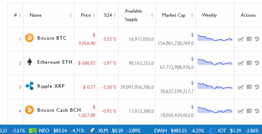Click Bitcoin Cash price $ 1,057.80
Viewport: 262px width, 134px height.
click(87, 111)
